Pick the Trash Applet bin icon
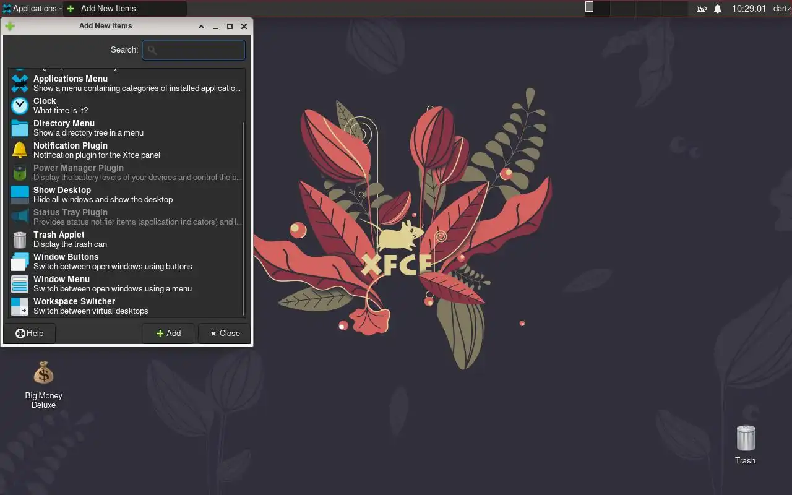Screen dimensions: 792x495 [20, 239]
